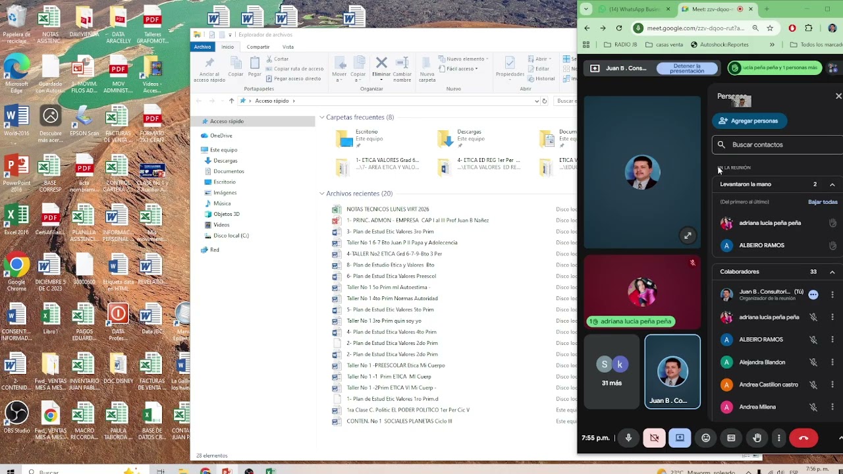Go up one folder level in Explorer
The height and width of the screenshot is (474, 843).
[x=231, y=101]
